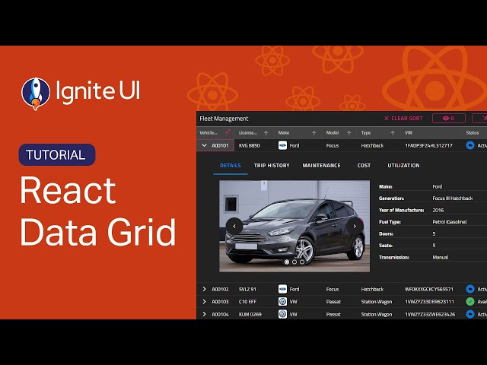Image resolution: width=487 pixels, height=365 pixels.
Task: Expand row A00102
Action: [x=204, y=289]
